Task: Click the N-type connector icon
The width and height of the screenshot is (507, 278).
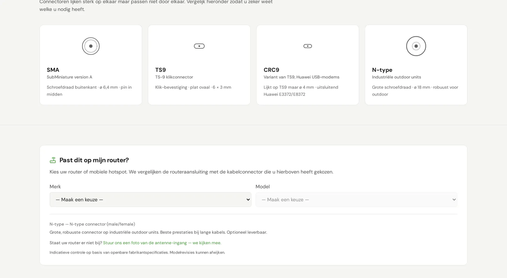Action: coord(416,46)
